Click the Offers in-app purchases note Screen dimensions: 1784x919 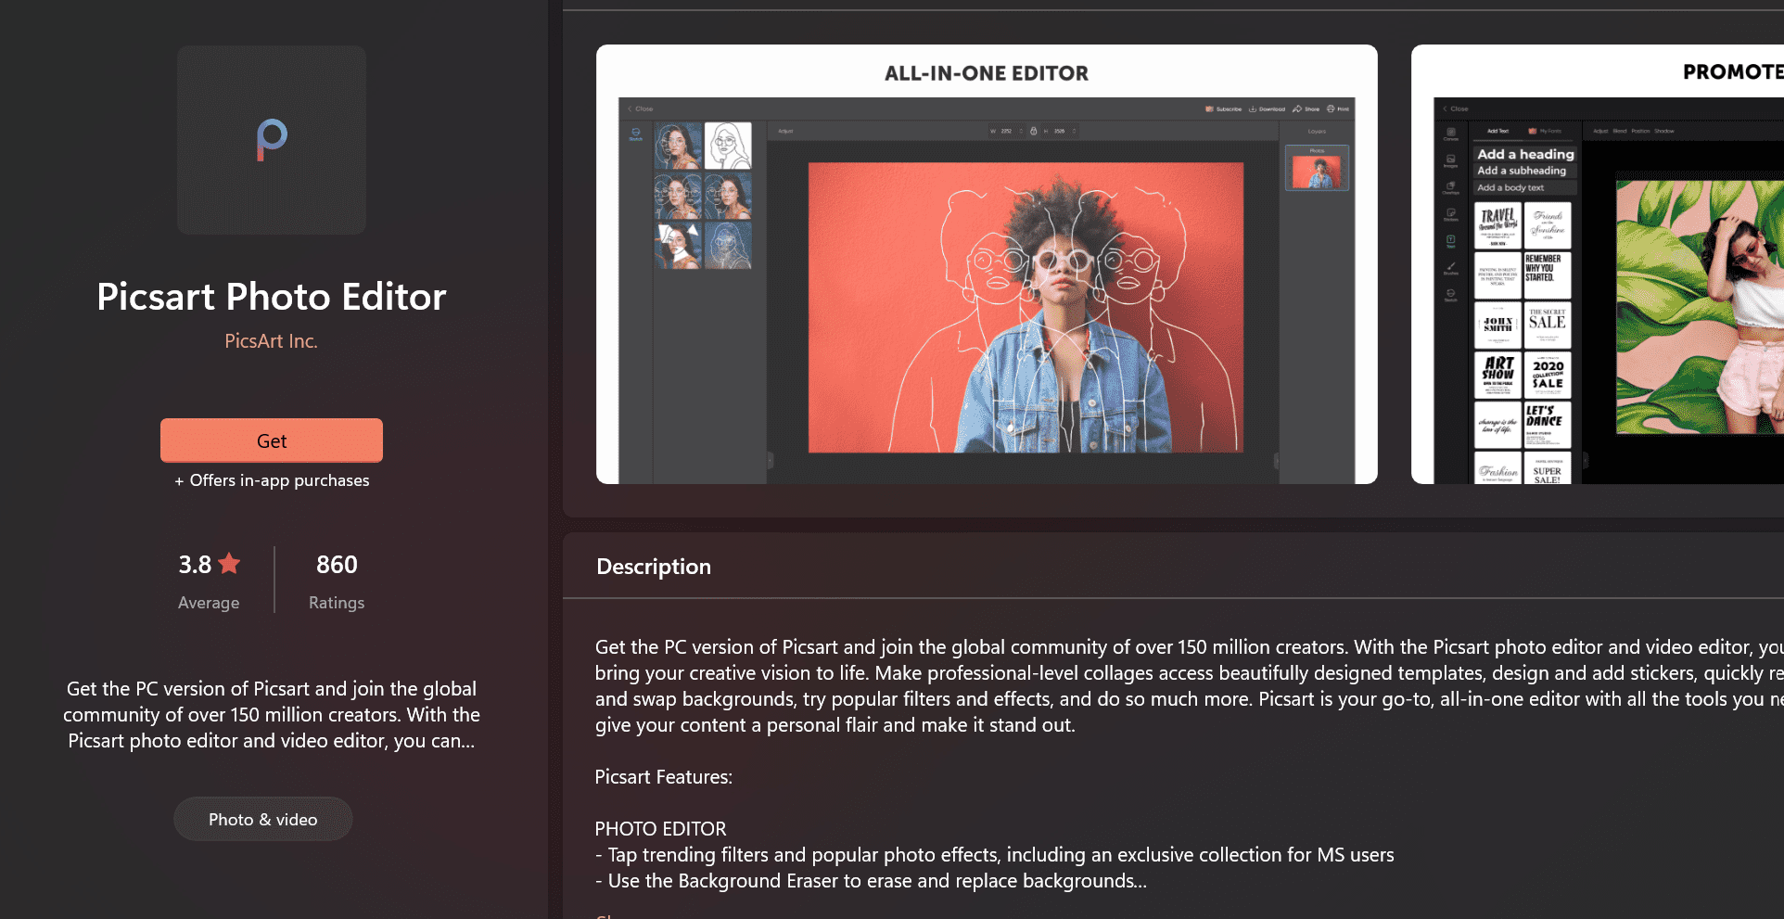[x=272, y=480]
